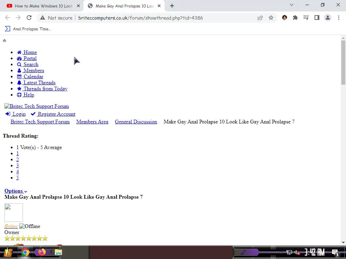Image resolution: width=346 pixels, height=259 pixels.
Task: Rate the thread 2 stars
Action: click(18, 160)
